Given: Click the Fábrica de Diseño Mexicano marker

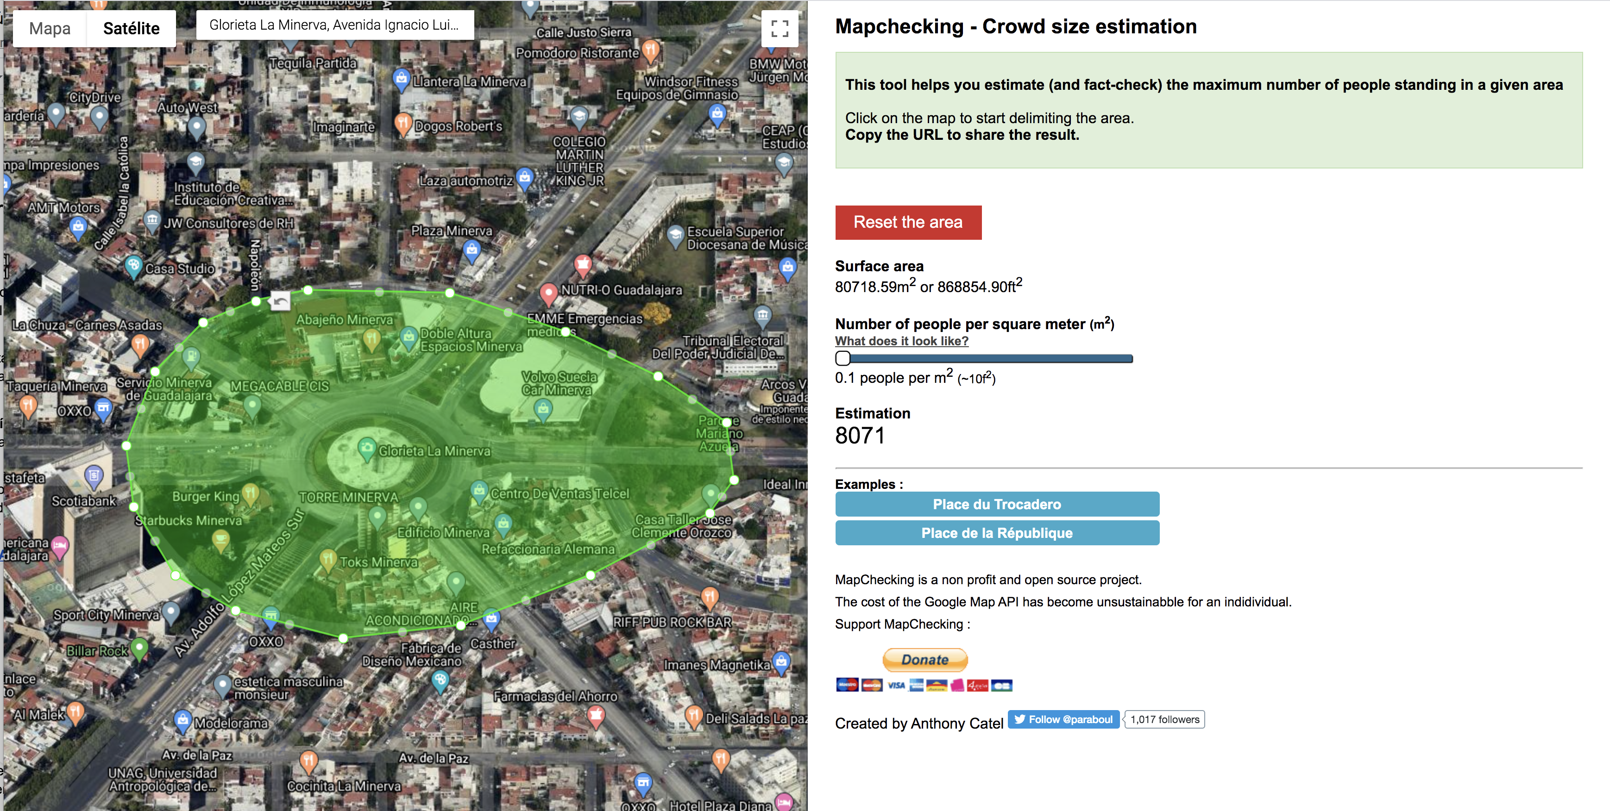Looking at the screenshot, I should pos(440,681).
